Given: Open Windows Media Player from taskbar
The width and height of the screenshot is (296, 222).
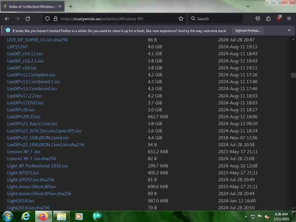Looking at the screenshot, I should point(79,216).
